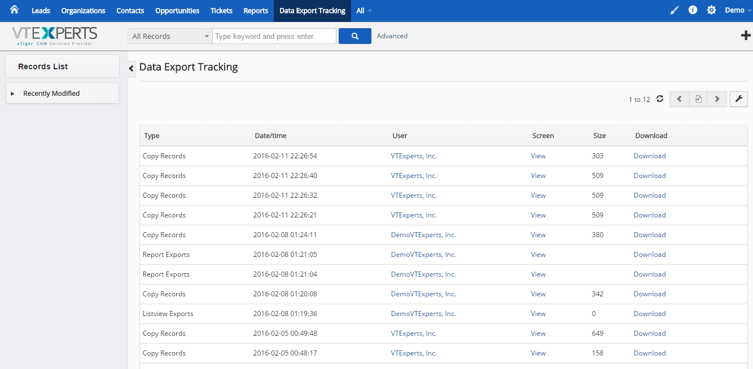Screen dimensions: 753x369
Task: Click the Download column header
Action: pos(651,136)
